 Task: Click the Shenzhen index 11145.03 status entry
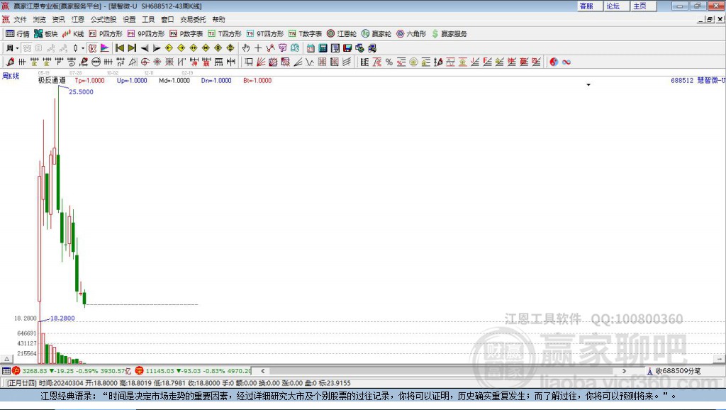193,371
